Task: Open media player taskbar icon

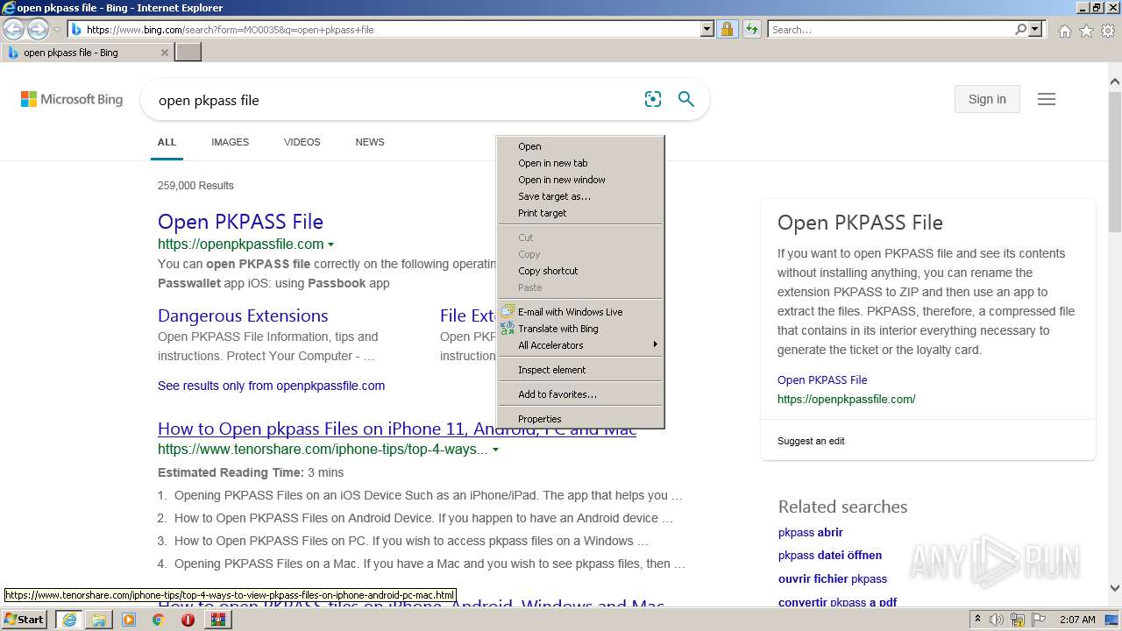Action: click(129, 620)
